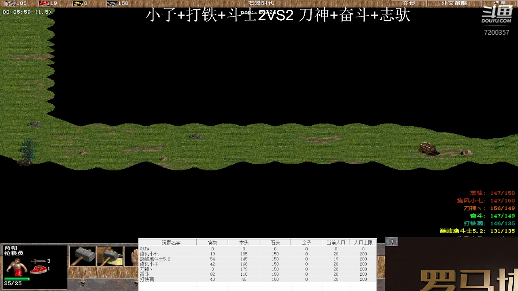Click the 木头 column header

(244, 242)
